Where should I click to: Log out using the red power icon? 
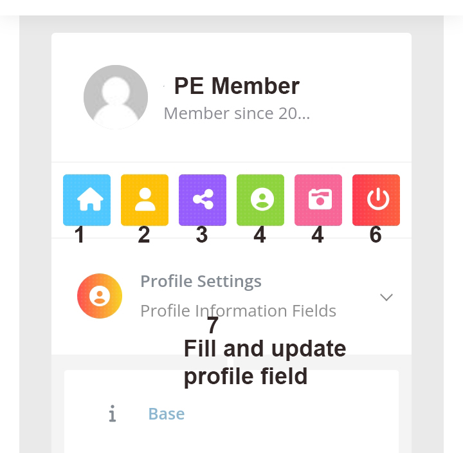coord(376,200)
